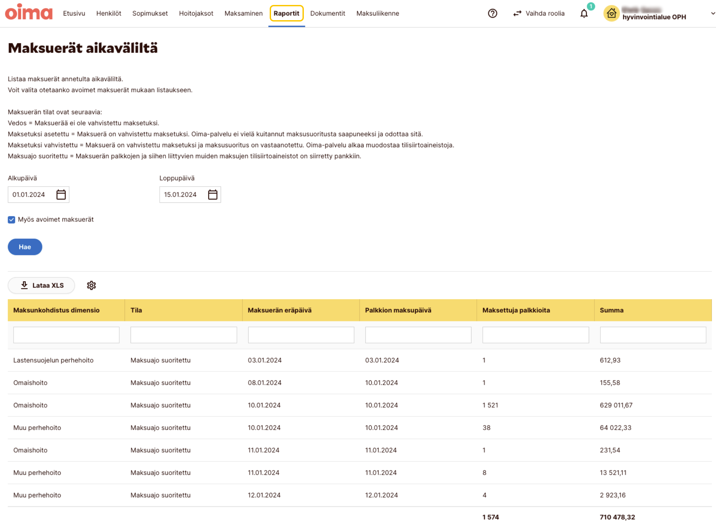Sort by Maksuerän eräpäivä column header
716x530 pixels.
279,310
